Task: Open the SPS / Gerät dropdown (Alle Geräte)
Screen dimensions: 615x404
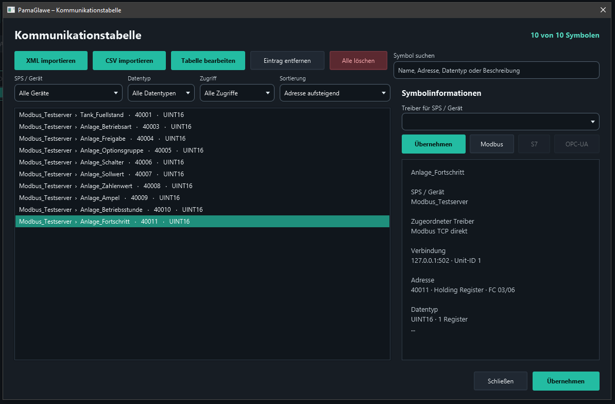Action: coord(68,93)
